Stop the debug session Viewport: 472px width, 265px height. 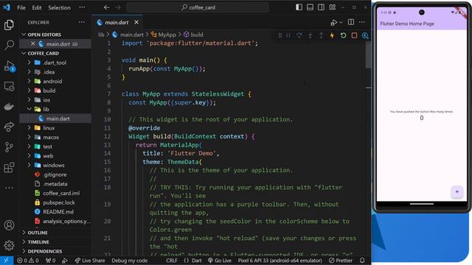point(354,35)
